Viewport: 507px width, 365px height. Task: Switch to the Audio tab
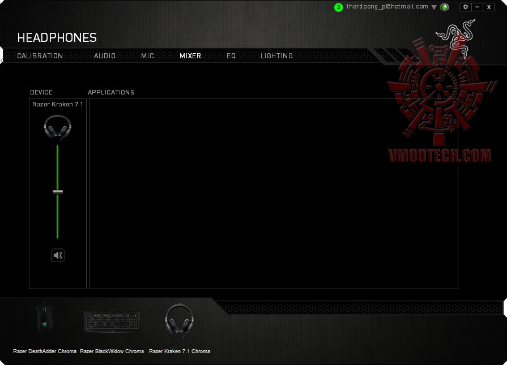[x=105, y=56]
